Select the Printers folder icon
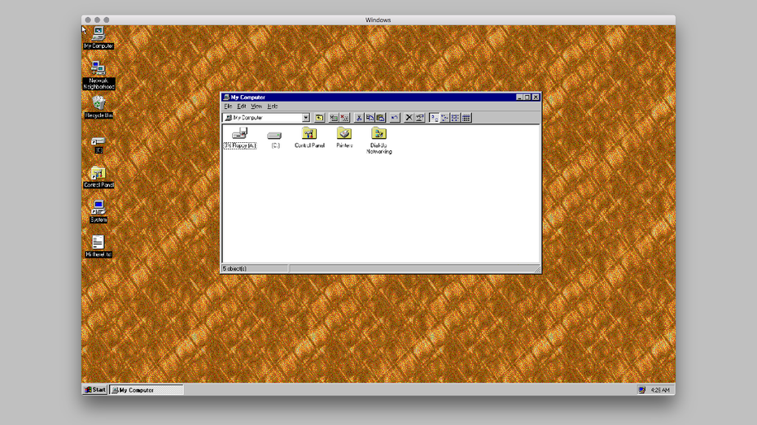757x425 pixels. [x=344, y=138]
